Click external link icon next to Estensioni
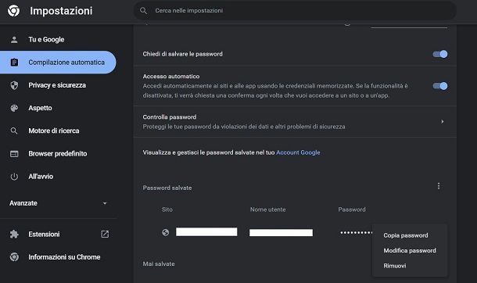 pos(105,234)
